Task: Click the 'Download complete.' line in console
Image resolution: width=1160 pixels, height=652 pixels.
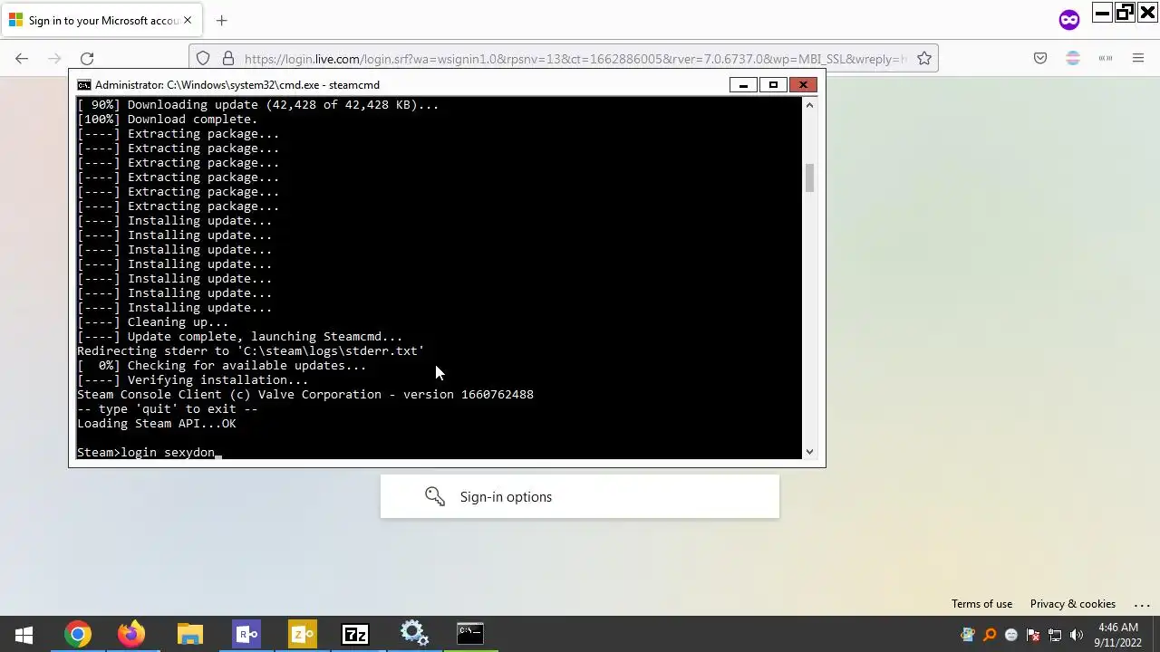Action: [x=168, y=119]
